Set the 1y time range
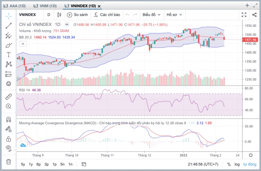261x171 pixels. pos(31,164)
